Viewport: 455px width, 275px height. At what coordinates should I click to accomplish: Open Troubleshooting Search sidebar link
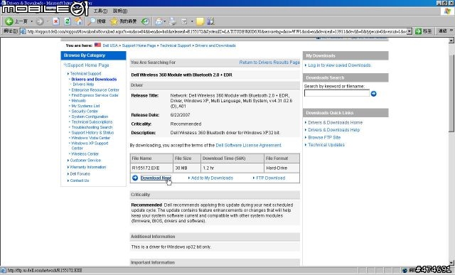point(92,127)
